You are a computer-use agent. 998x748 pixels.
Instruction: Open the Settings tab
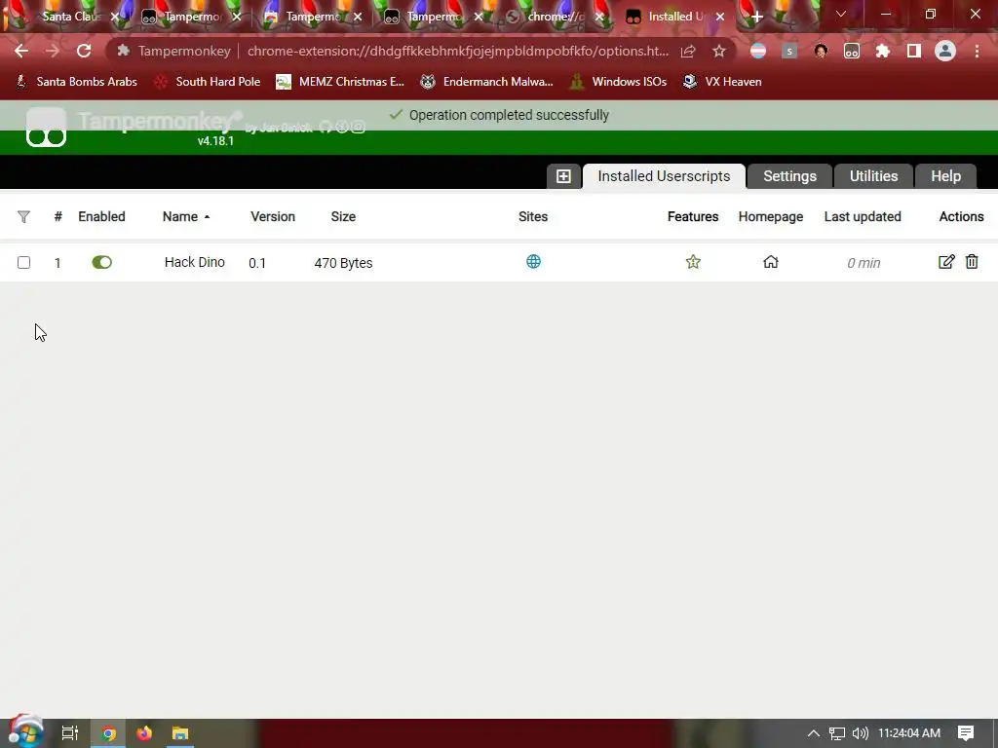pyautogui.click(x=789, y=176)
